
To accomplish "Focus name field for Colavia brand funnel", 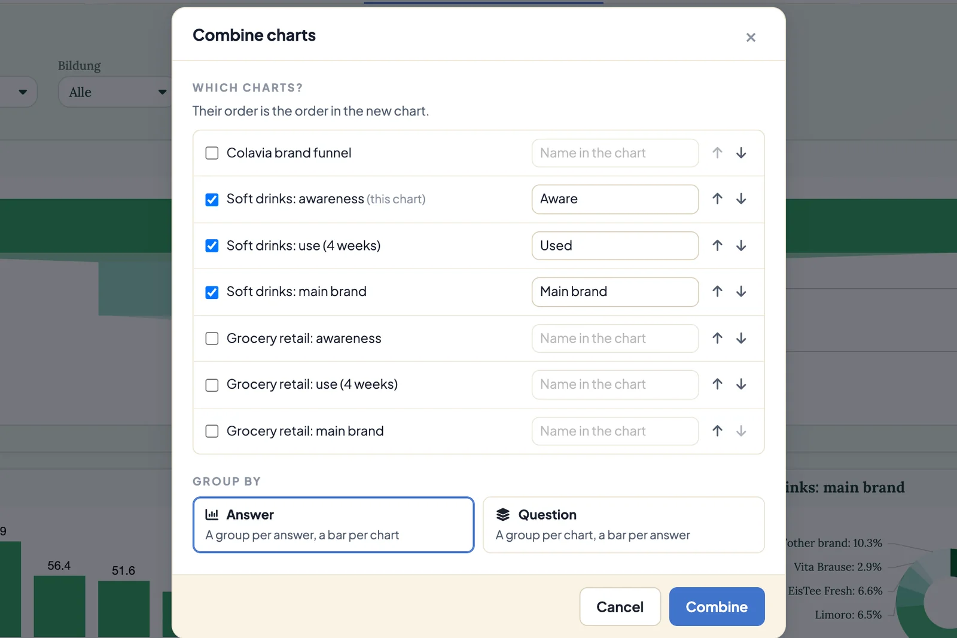I will (x=615, y=153).
